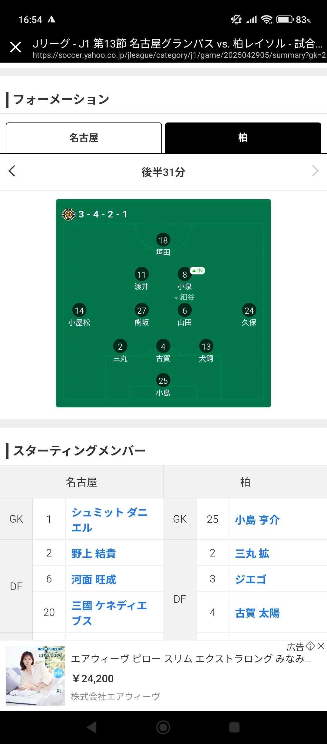Tap player number 11 渡井 marker
Viewport: 327px width, 744px height.
click(x=141, y=274)
